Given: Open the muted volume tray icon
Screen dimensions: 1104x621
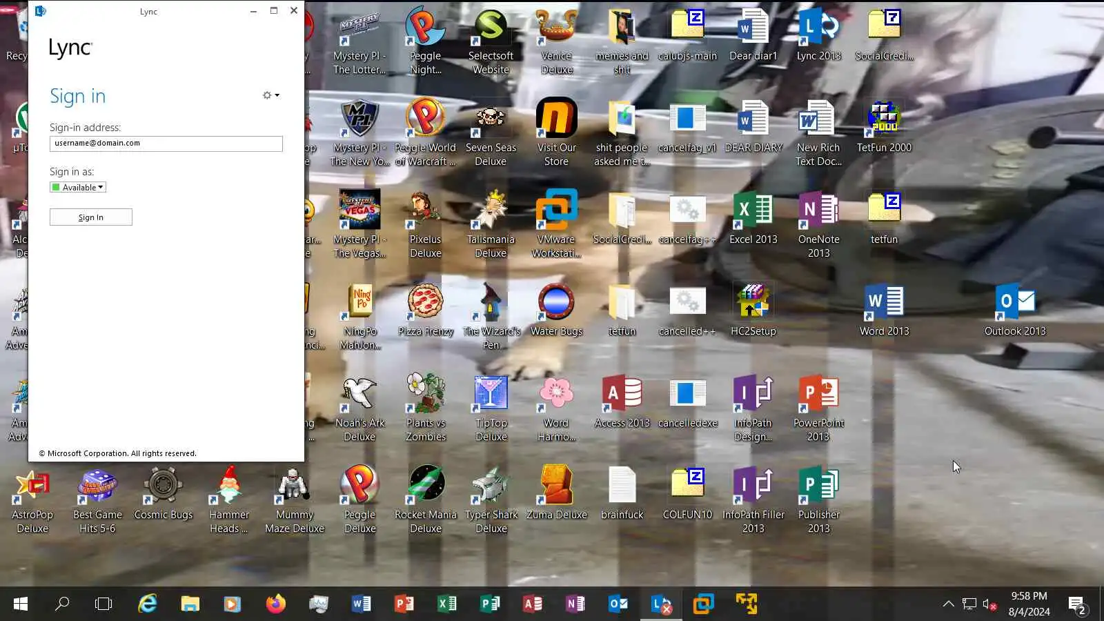Looking at the screenshot, I should (989, 604).
